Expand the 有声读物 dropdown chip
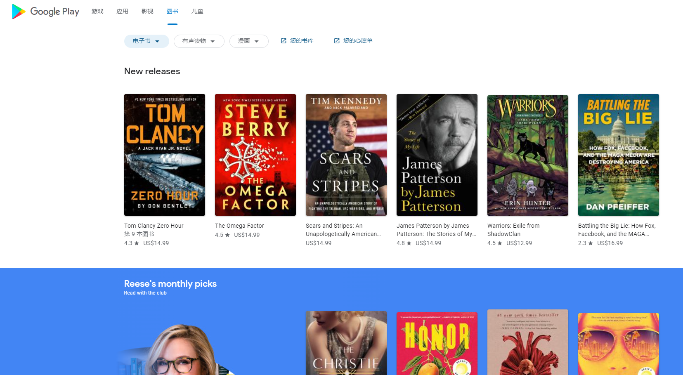Image resolution: width=683 pixels, height=375 pixels. tap(199, 41)
